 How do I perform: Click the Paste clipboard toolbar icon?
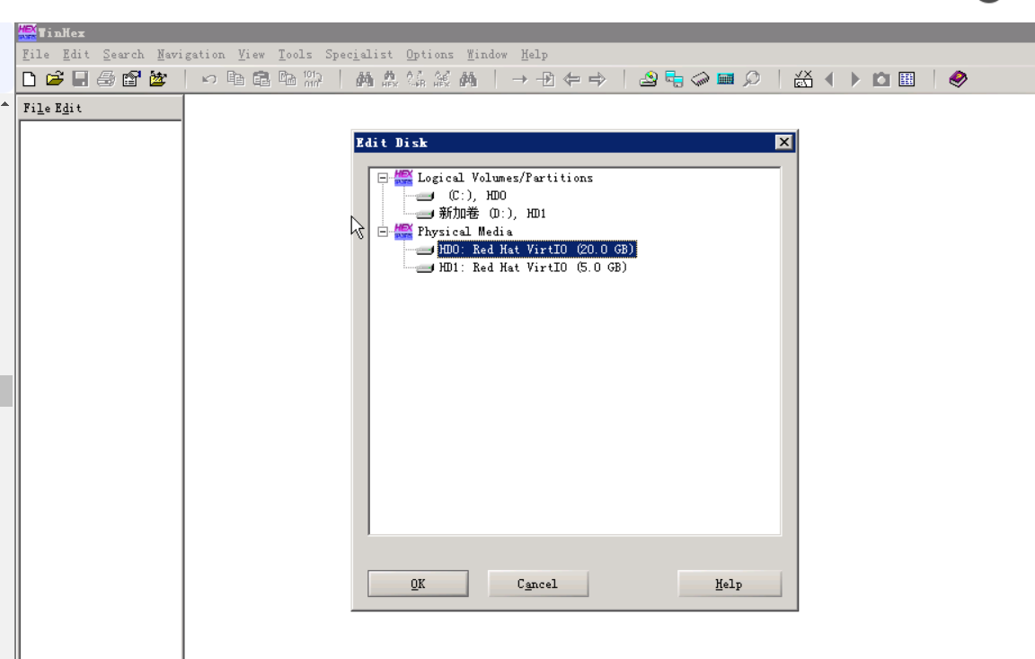[x=261, y=79]
